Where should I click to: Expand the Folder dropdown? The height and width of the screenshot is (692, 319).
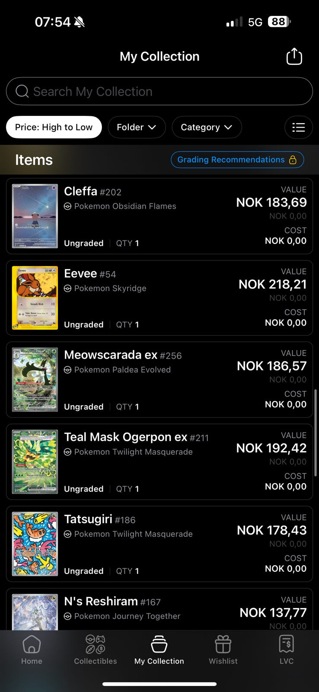tap(137, 127)
